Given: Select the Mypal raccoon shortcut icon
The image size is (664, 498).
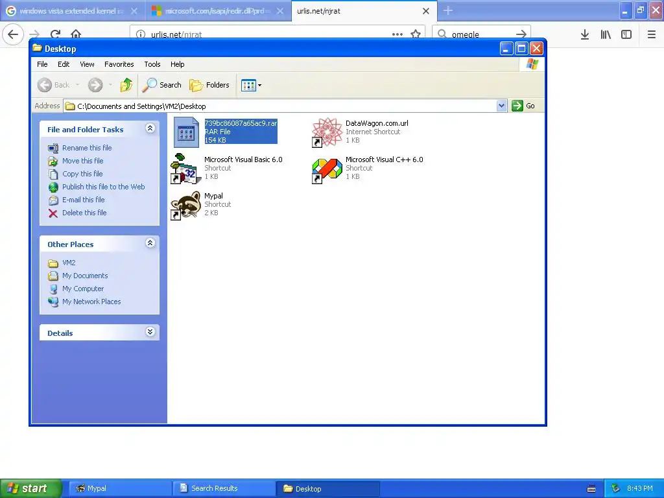Looking at the screenshot, I should (185, 206).
